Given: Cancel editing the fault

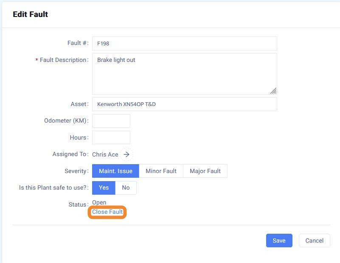Looking at the screenshot, I should click(314, 241).
